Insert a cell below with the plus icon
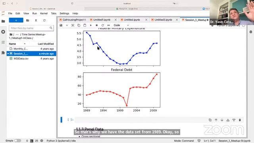 coord(67,25)
